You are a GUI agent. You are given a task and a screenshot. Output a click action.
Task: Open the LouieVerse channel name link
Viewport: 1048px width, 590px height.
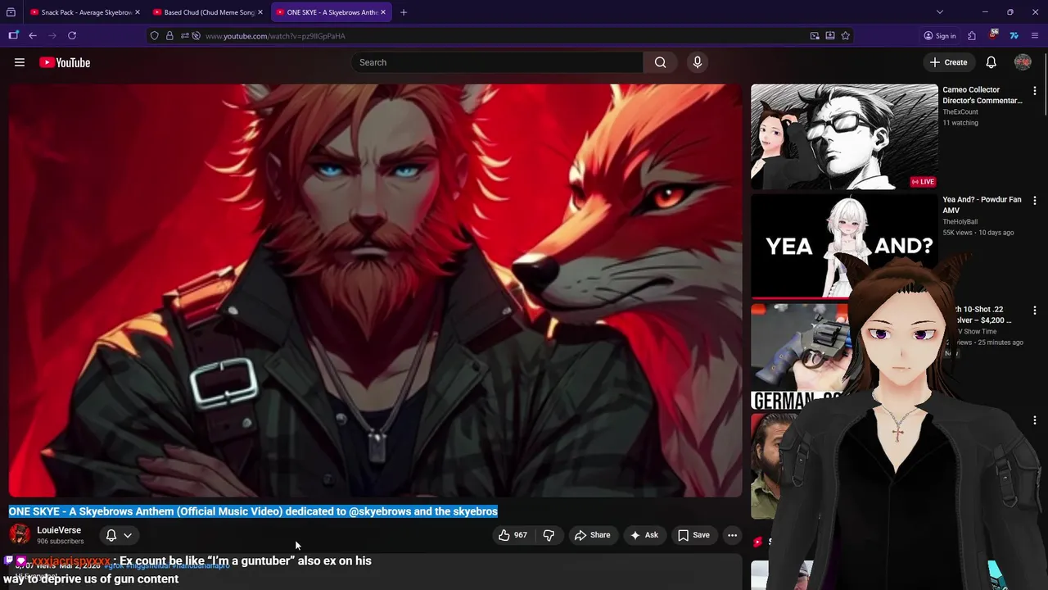59,530
